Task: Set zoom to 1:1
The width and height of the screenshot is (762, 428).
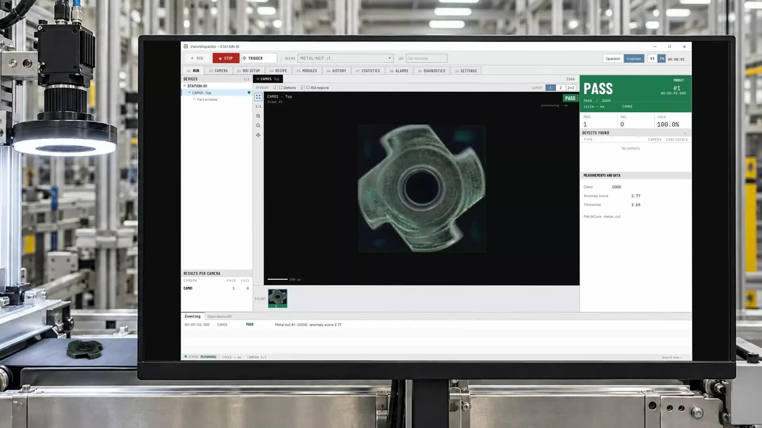Action: [x=258, y=106]
